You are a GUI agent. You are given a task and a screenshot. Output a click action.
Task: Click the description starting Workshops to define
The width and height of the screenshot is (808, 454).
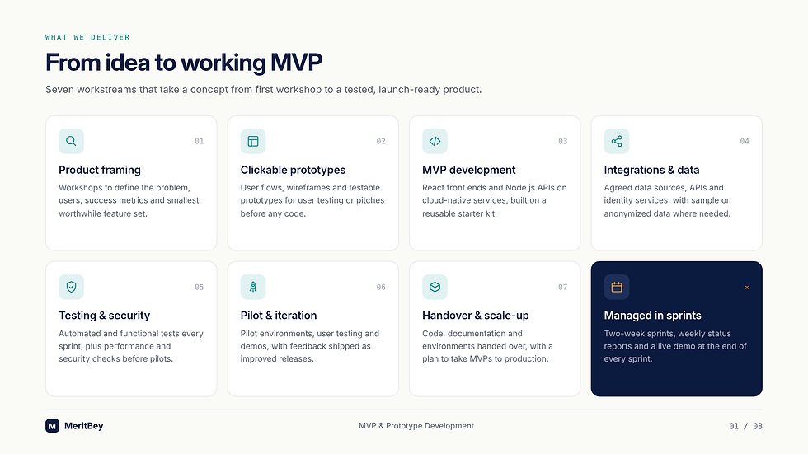129,200
